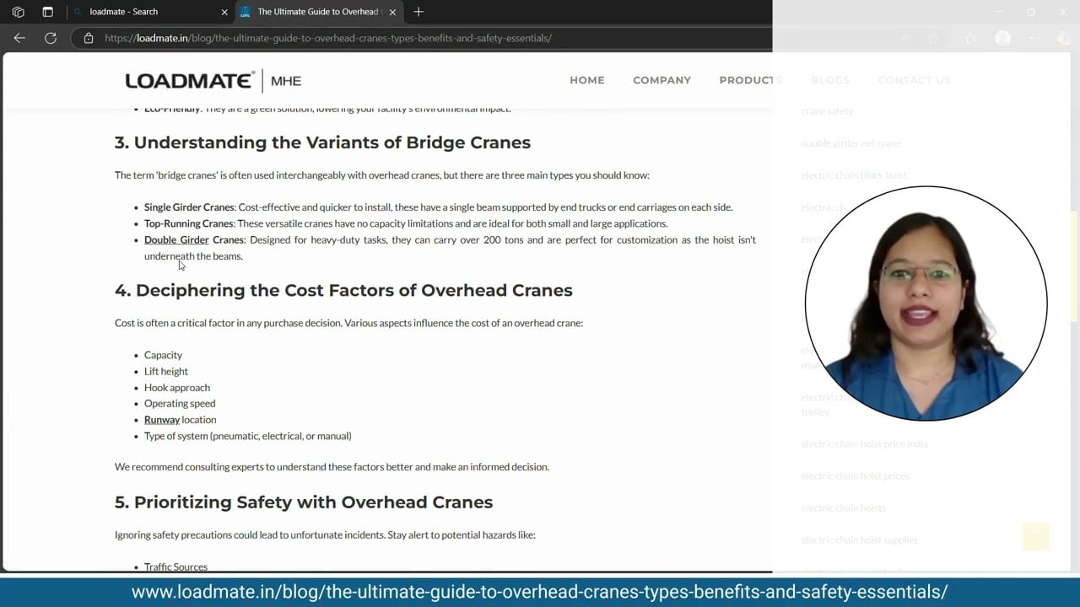Click the "Traffic Sources" list item

point(175,567)
